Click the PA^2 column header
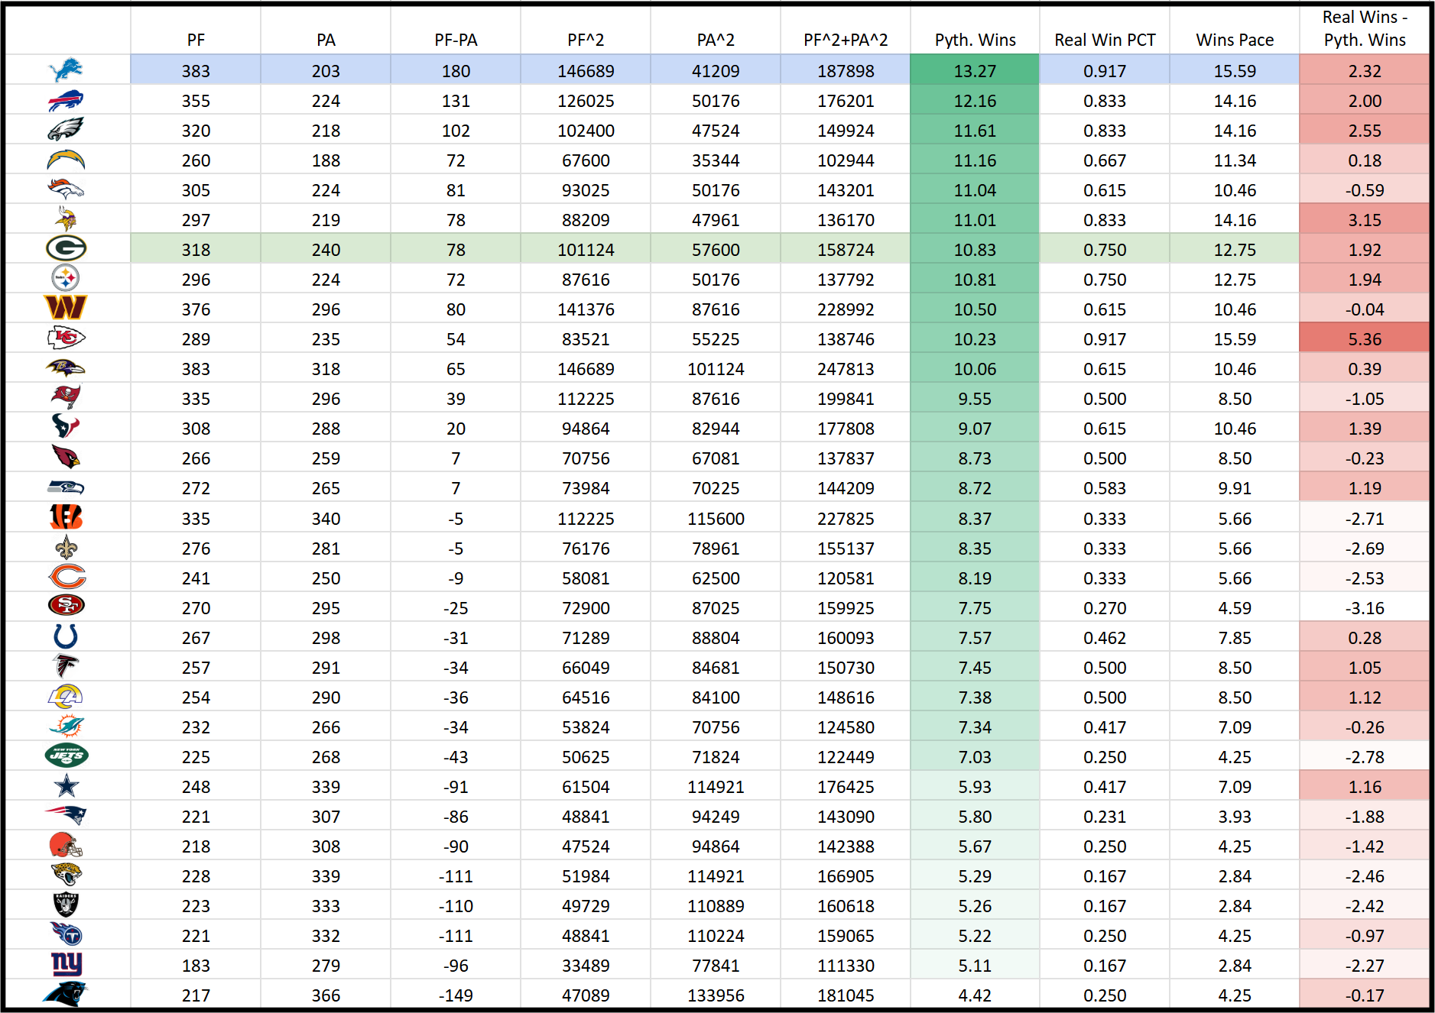This screenshot has height=1013, width=1435. pos(716,40)
